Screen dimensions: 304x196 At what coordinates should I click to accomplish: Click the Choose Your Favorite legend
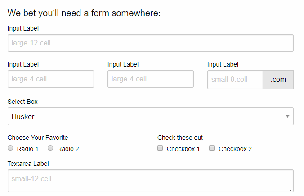tap(38, 138)
